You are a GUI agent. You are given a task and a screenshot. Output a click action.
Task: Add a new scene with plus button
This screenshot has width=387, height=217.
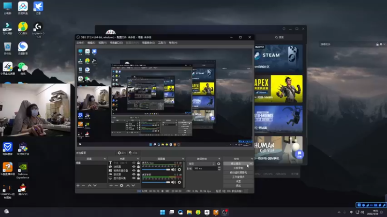tap(78, 185)
